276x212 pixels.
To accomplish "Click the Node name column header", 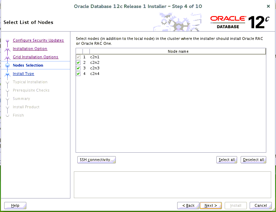I will click(178, 51).
